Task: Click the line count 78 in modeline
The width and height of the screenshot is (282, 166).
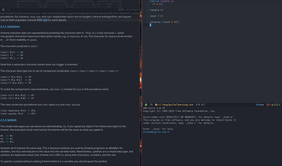Action: [x=151, y=105]
